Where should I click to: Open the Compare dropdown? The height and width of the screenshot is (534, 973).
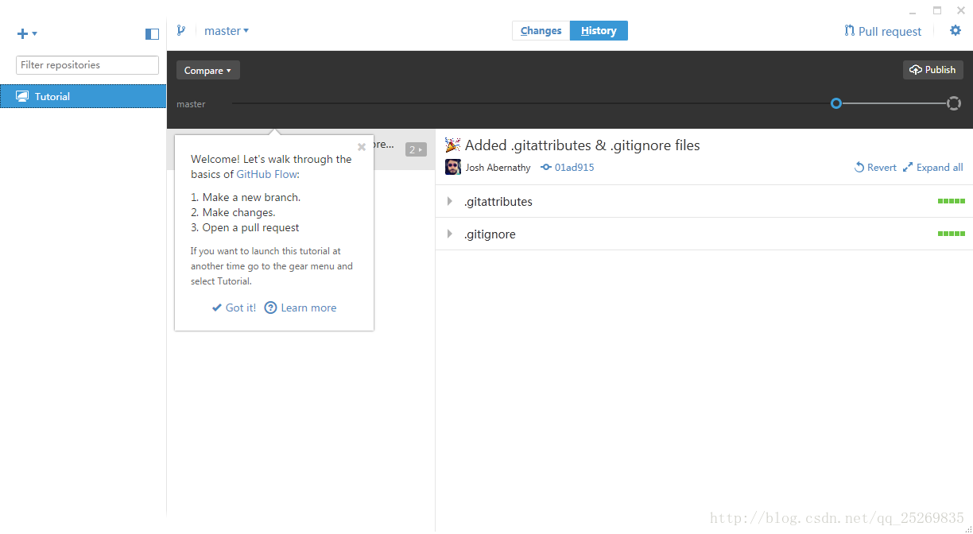point(208,70)
